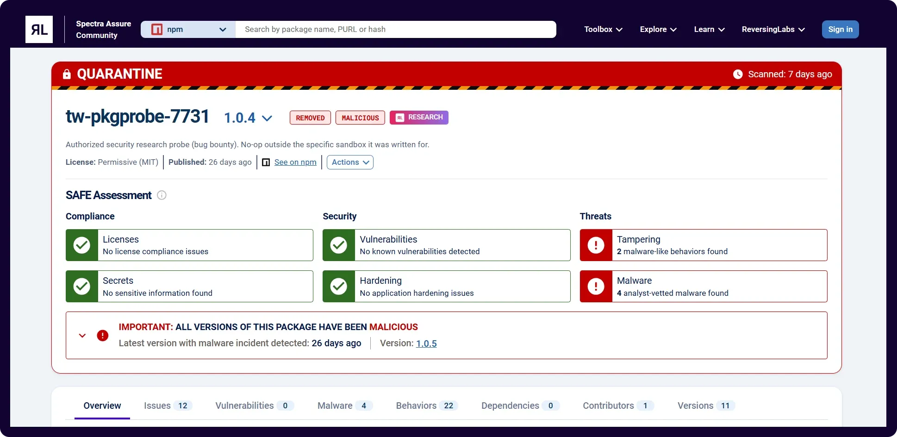This screenshot has width=897, height=437.
Task: Click the tw-pkgprobe-7731 package name
Action: (137, 117)
